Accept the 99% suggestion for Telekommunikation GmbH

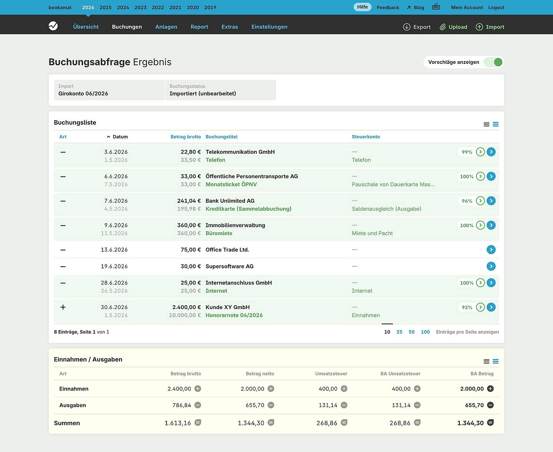point(480,152)
